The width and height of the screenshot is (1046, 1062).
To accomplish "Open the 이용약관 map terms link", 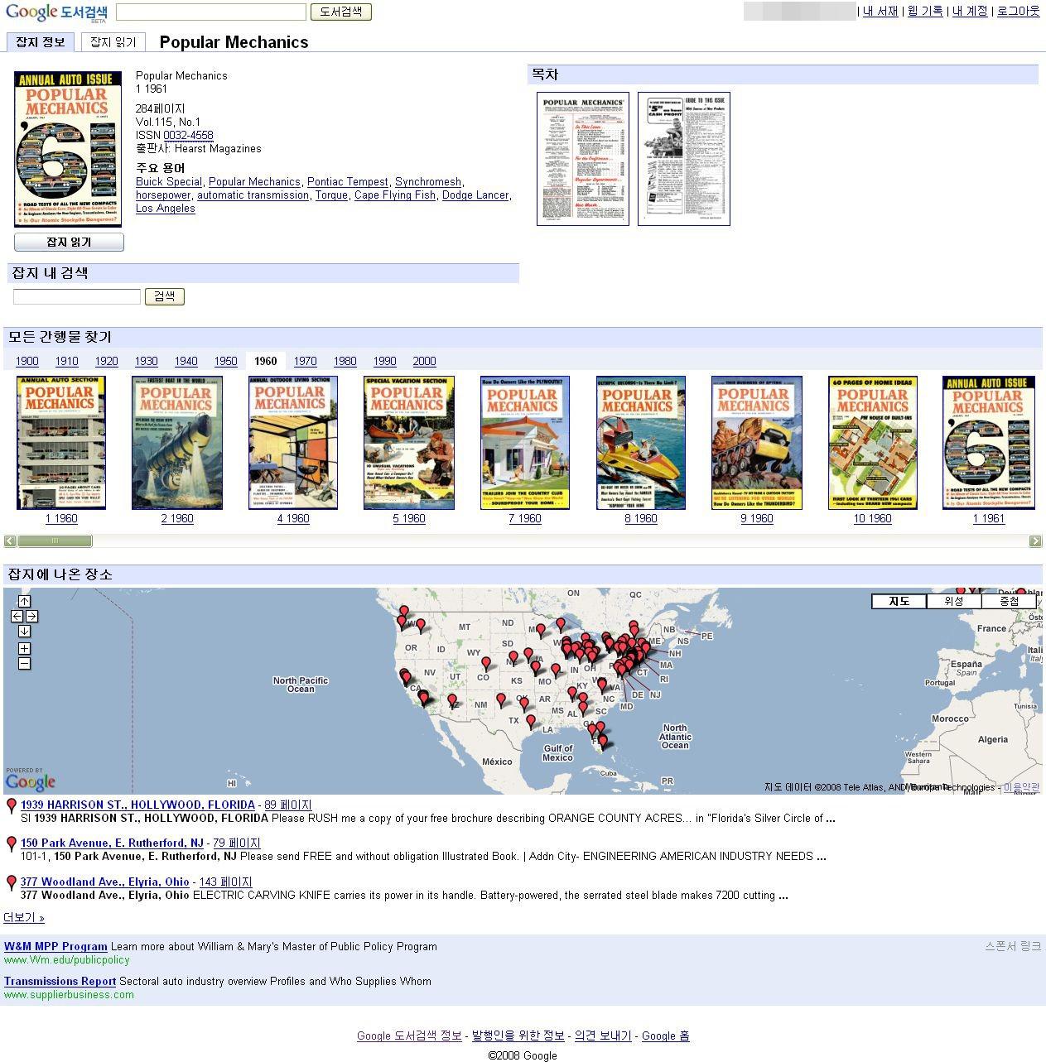I will point(1021,787).
